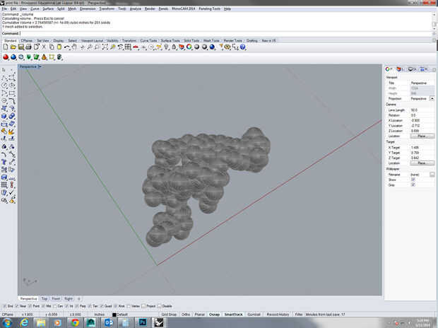Open the color wheel properties icon in toolbar
This screenshot has height=328, width=438.
coord(189,47)
